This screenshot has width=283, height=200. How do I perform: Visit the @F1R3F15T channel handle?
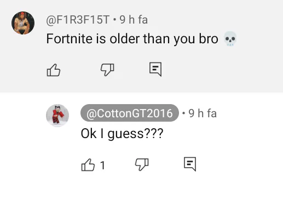pyautogui.click(x=78, y=20)
